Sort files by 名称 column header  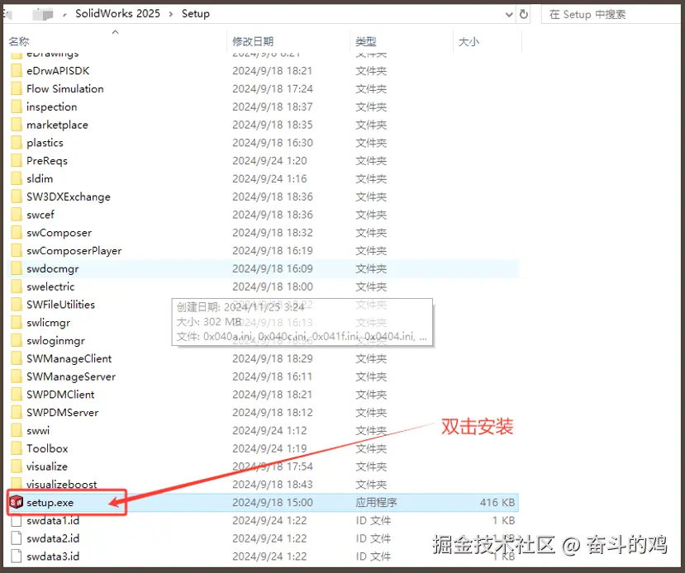click(19, 41)
